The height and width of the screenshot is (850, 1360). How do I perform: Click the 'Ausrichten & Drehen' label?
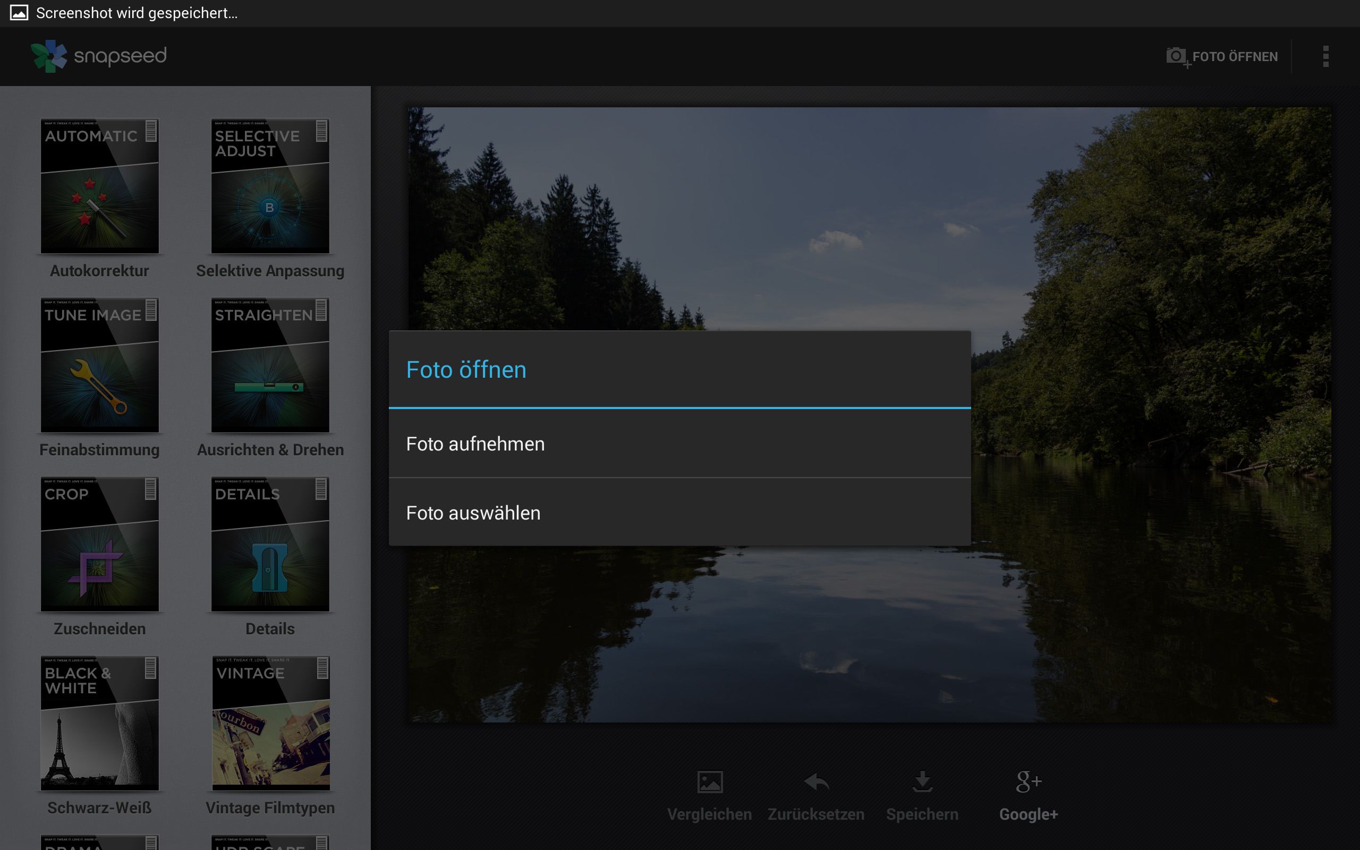pos(270,450)
